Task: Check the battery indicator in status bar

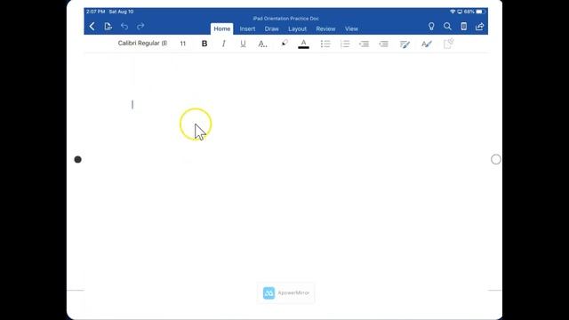Action: click(x=480, y=12)
